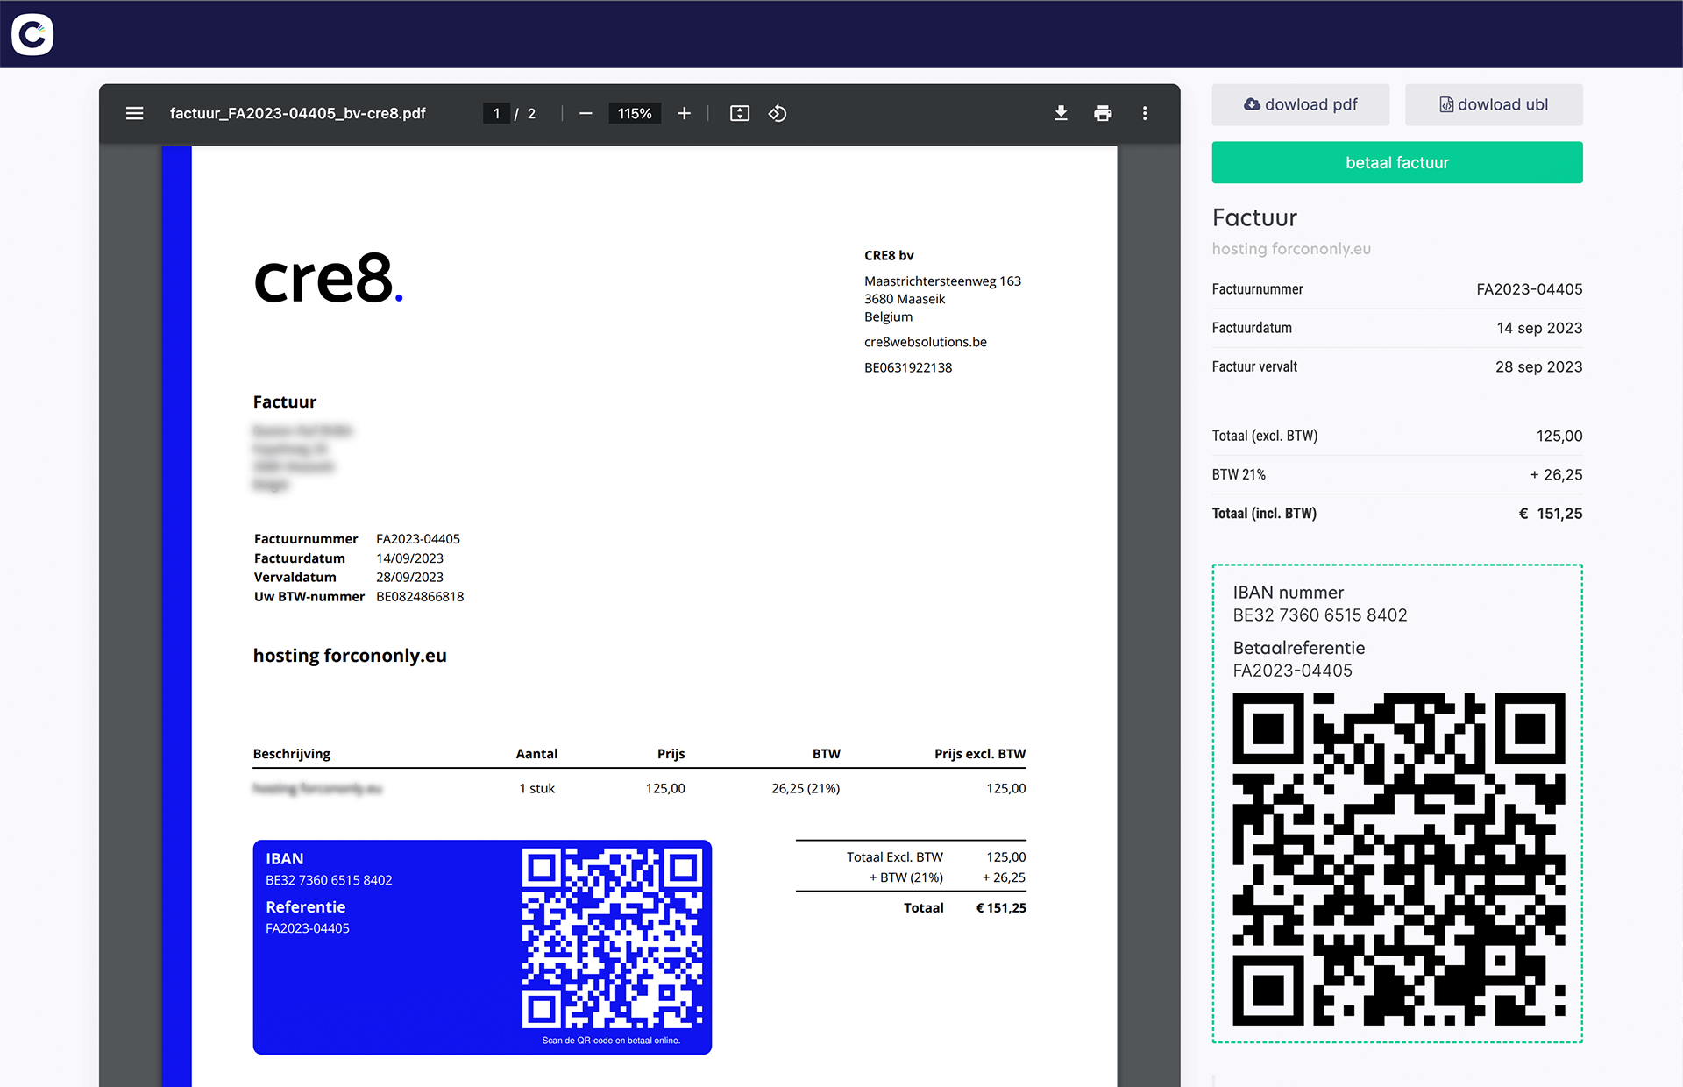Image resolution: width=1683 pixels, height=1087 pixels.
Task: Zoom out the PDF with minus icon
Action: pyautogui.click(x=586, y=113)
